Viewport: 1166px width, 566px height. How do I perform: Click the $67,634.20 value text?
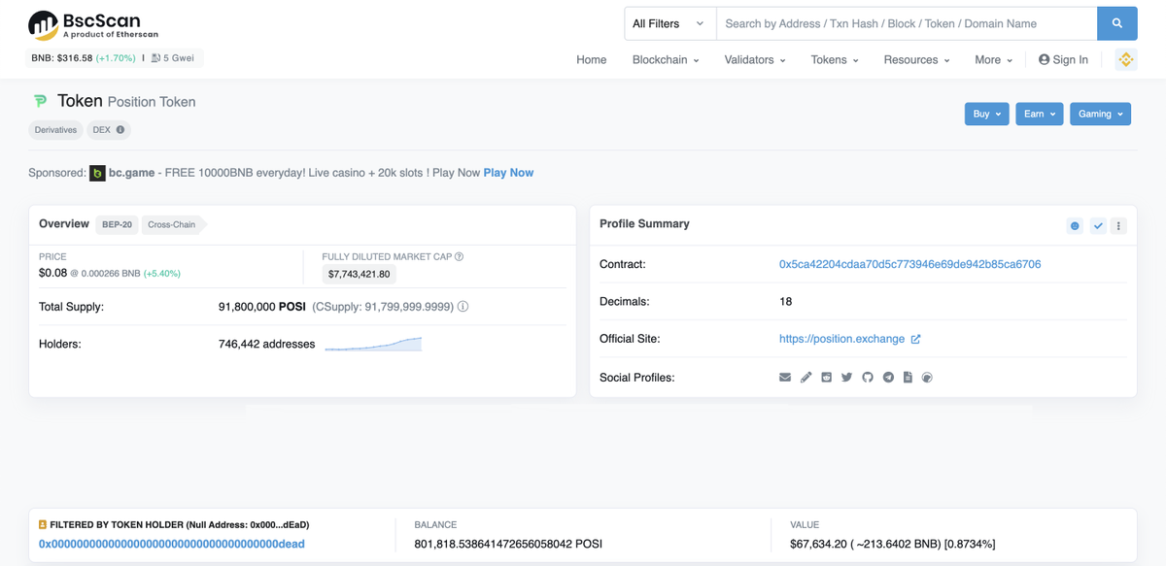point(820,545)
